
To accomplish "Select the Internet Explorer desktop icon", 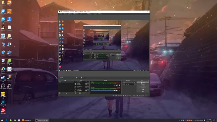I will [3, 70].
